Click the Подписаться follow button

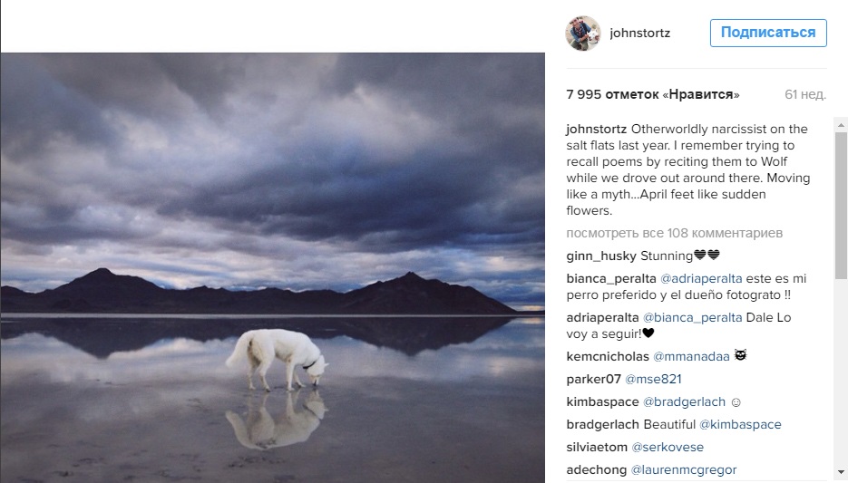[768, 33]
